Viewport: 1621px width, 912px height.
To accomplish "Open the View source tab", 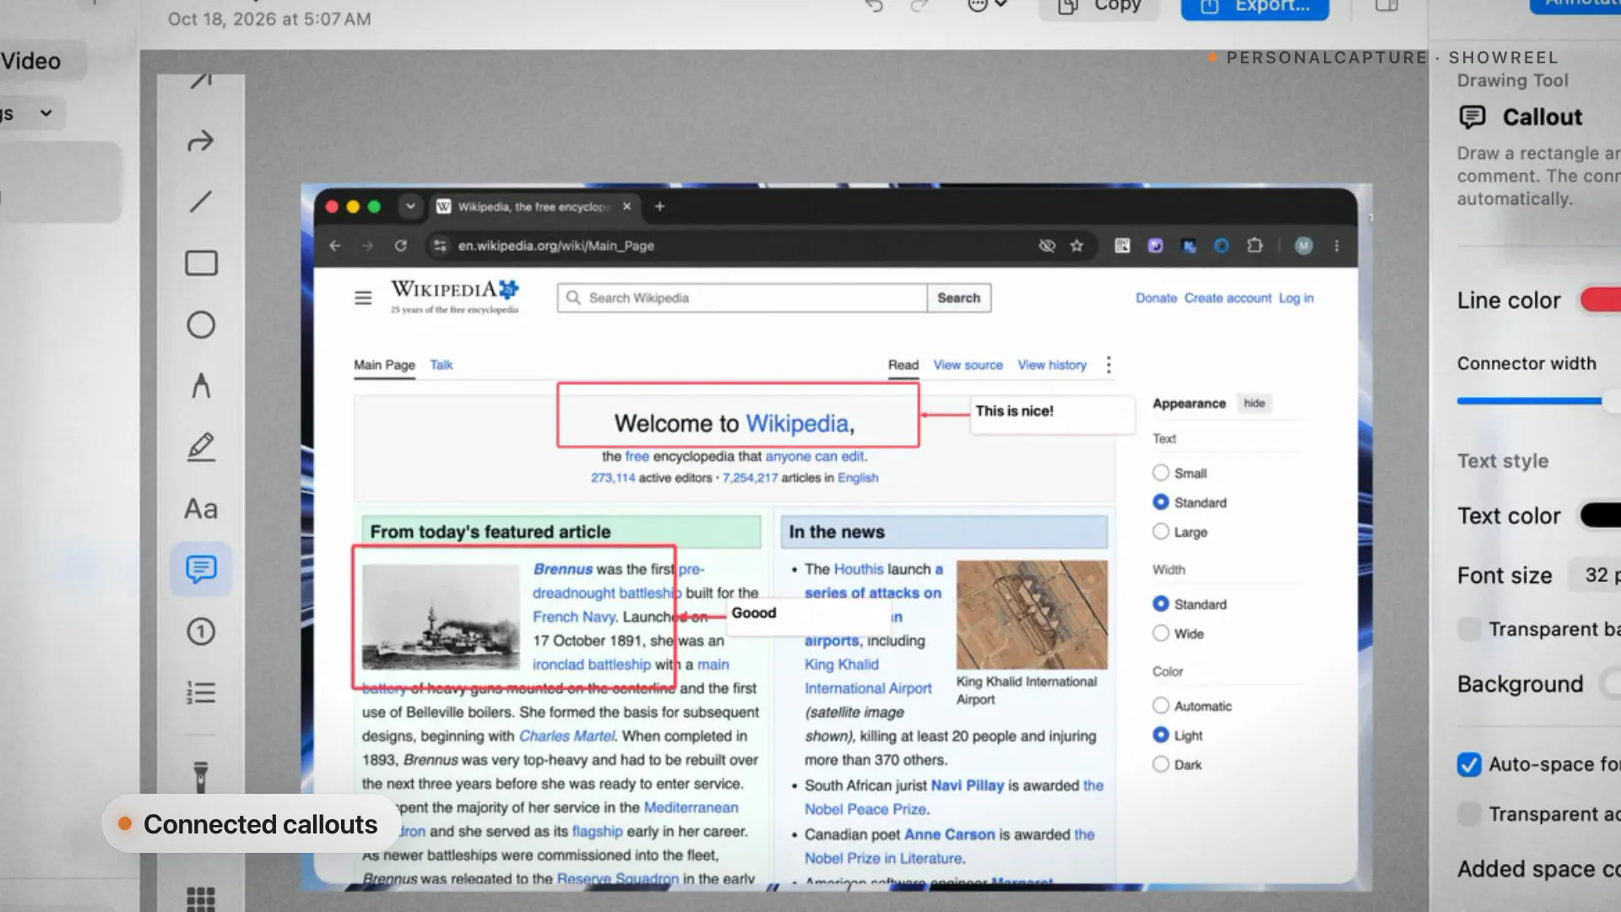I will (x=968, y=365).
